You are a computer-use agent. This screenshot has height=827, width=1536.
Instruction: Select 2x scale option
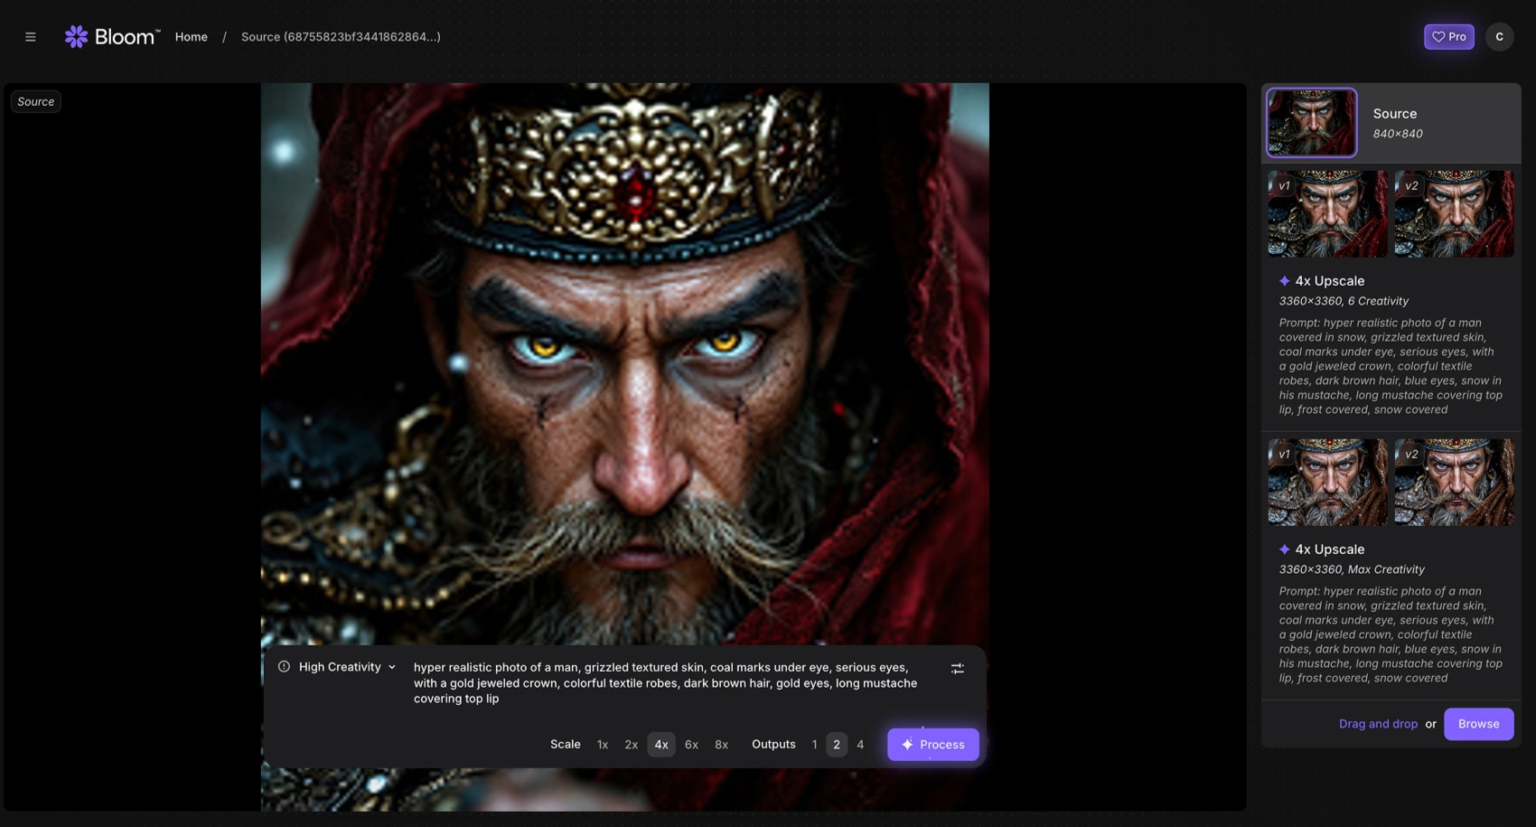631,745
